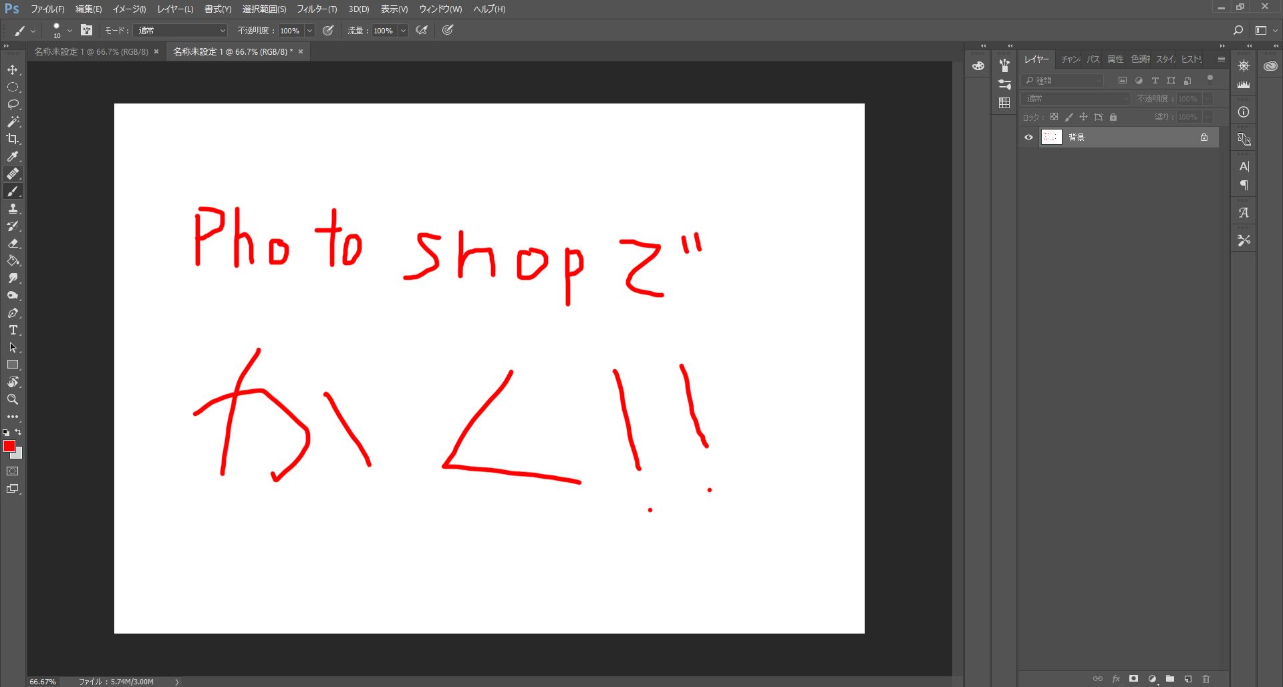Open the Info panel icon

[x=1244, y=112]
